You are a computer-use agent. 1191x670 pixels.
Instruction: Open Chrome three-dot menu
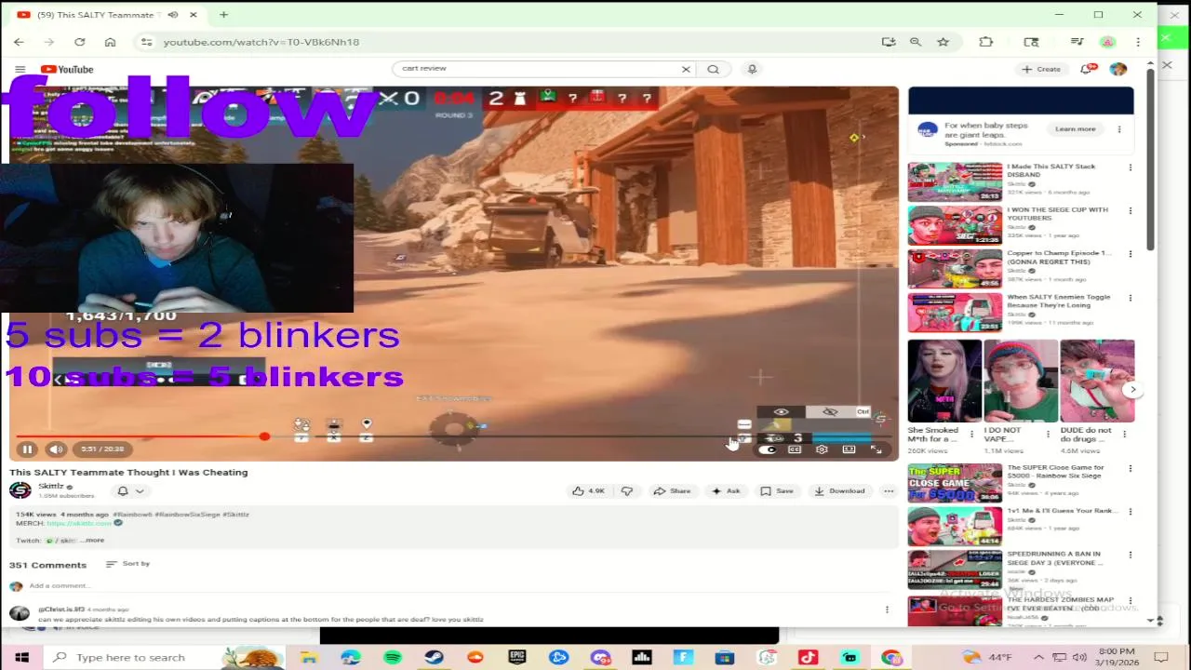pos(1138,42)
